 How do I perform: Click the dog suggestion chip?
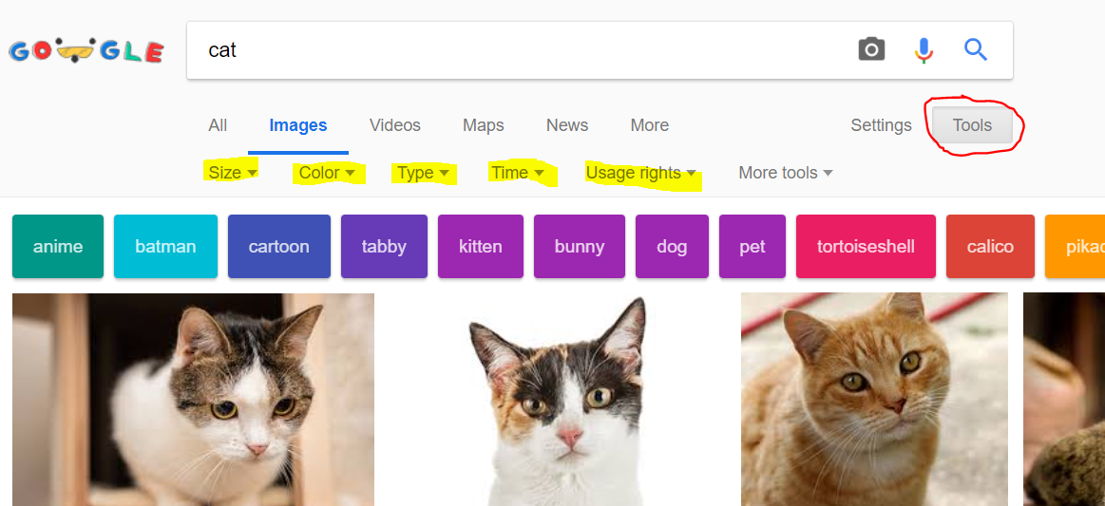pyautogui.click(x=673, y=246)
